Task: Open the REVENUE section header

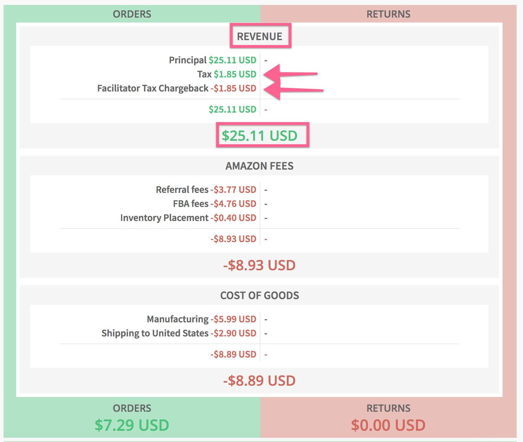Action: [260, 36]
